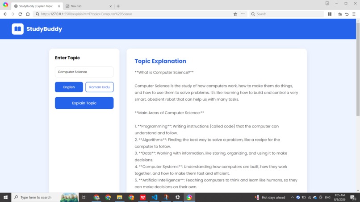The width and height of the screenshot is (360, 202).
Task: Click the Enter Topic text field
Action: [84, 72]
